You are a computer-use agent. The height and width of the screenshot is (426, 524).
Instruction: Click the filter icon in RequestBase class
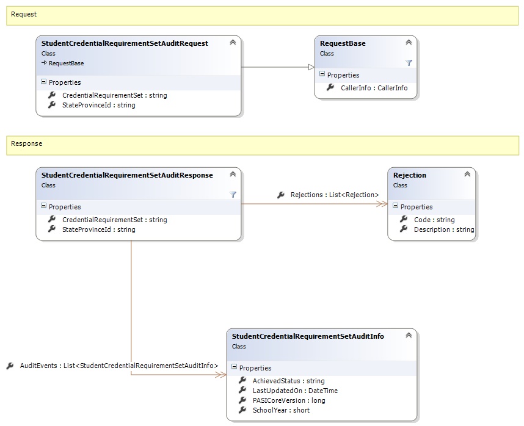[x=409, y=63]
